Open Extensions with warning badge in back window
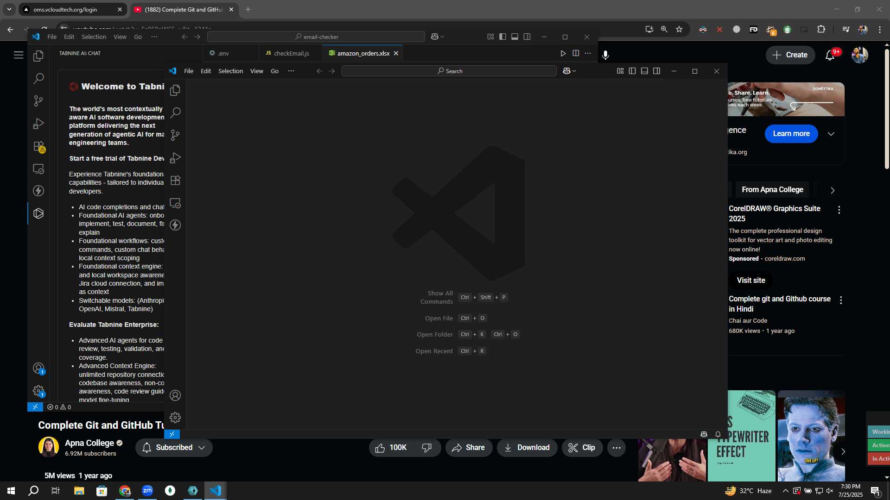 tap(39, 146)
